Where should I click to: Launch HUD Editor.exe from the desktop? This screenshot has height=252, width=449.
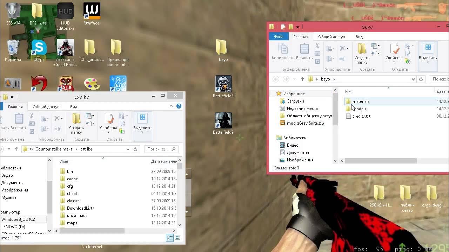click(65, 16)
